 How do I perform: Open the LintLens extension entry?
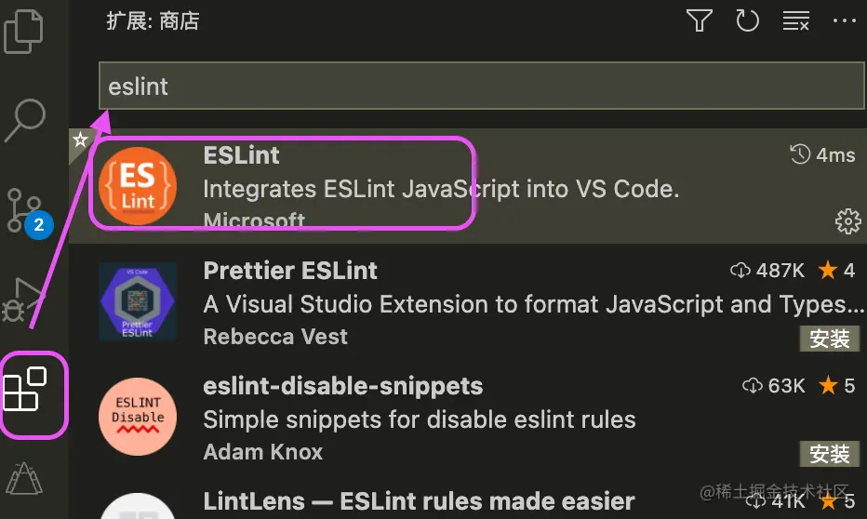coord(419,501)
